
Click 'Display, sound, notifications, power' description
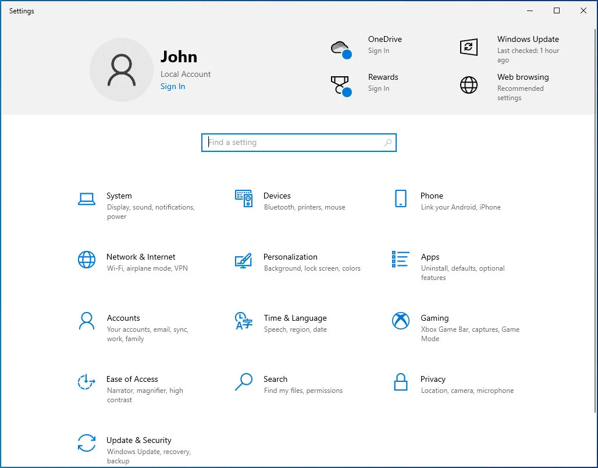click(151, 211)
